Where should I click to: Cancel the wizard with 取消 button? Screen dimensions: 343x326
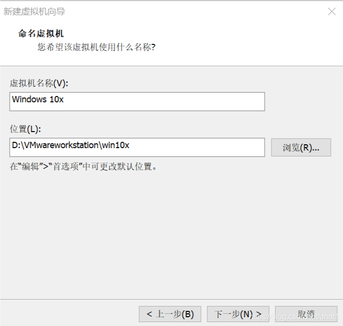pos(306,314)
